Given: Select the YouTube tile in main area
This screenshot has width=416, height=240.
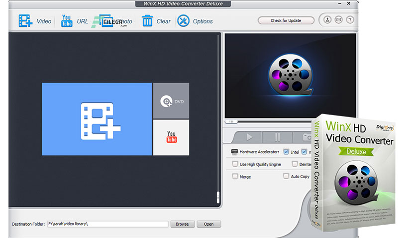Looking at the screenshot, I should pos(171,137).
